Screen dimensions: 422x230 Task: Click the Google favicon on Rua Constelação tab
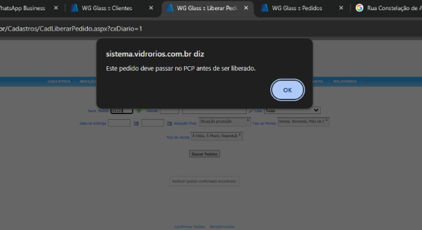coord(360,8)
